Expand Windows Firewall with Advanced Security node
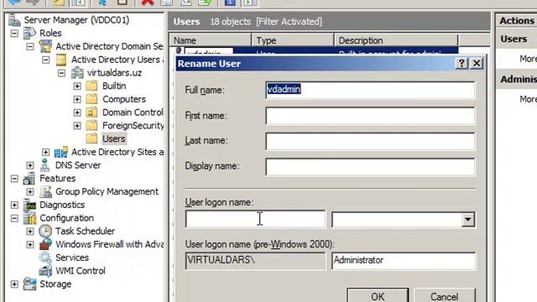The height and width of the screenshot is (302, 537). (x=30, y=244)
